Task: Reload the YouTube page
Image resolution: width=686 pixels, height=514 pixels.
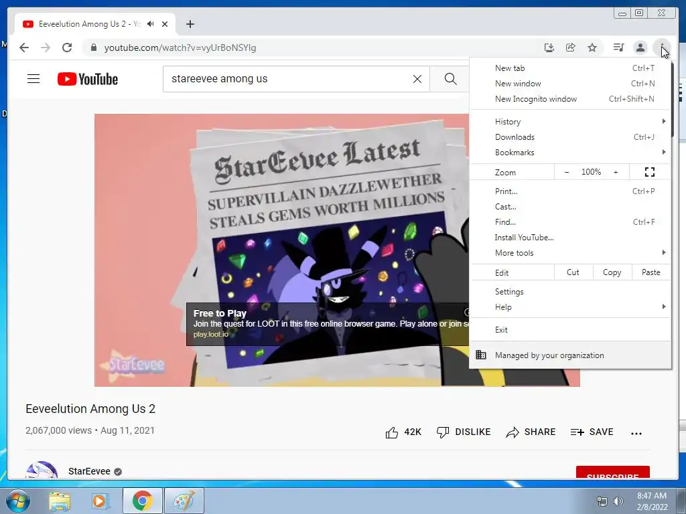Action: [x=67, y=48]
